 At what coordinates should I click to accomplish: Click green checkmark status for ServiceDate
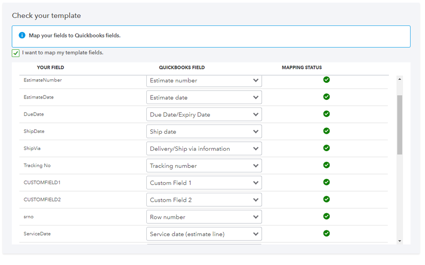click(x=326, y=233)
